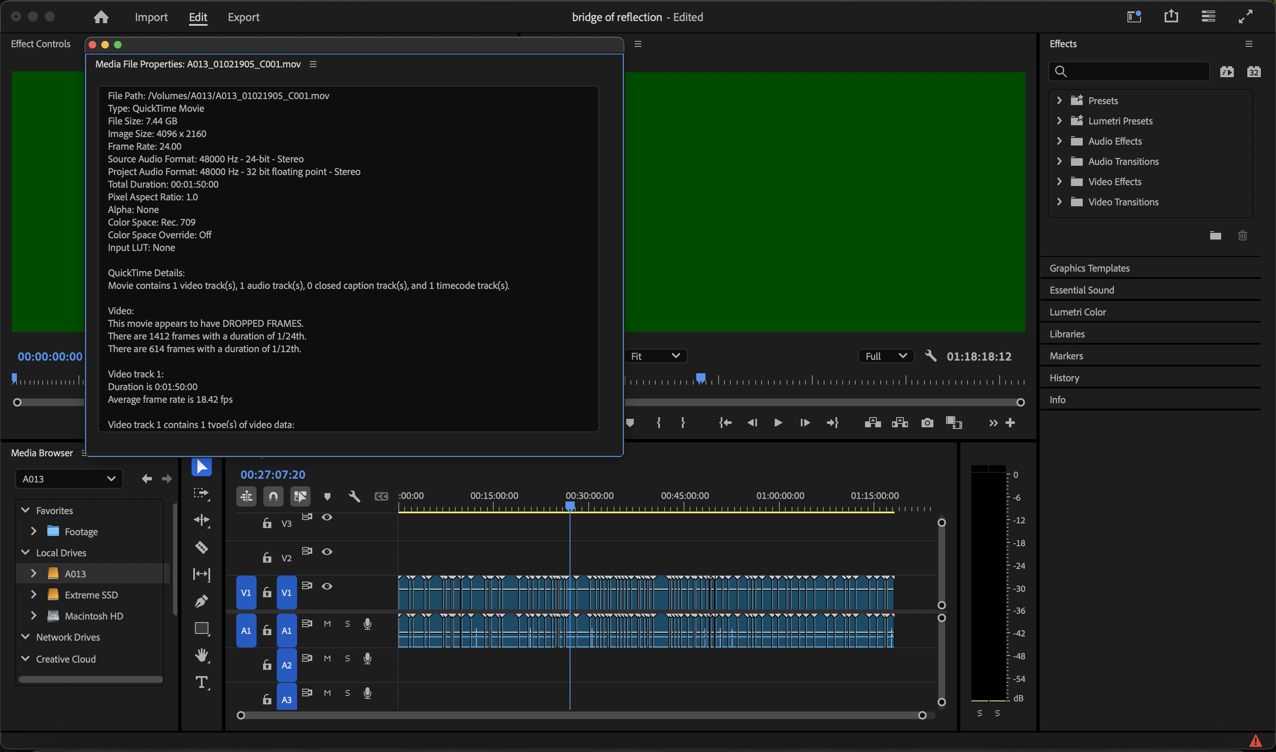
Task: Click the Extract button in Program Monitor
Action: pyautogui.click(x=900, y=423)
